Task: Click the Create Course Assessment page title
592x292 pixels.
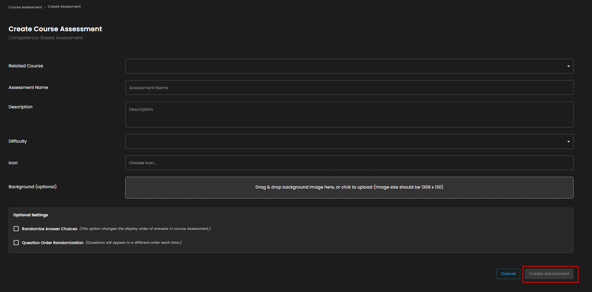Action: (55, 29)
